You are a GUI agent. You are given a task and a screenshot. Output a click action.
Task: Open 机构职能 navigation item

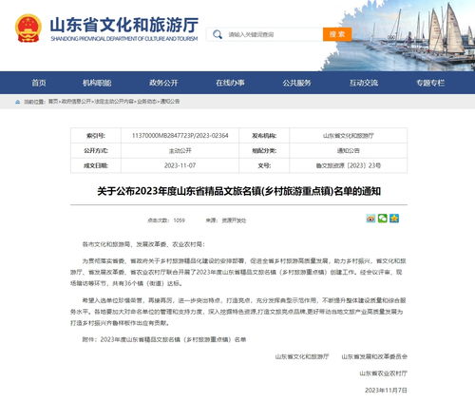click(97, 83)
